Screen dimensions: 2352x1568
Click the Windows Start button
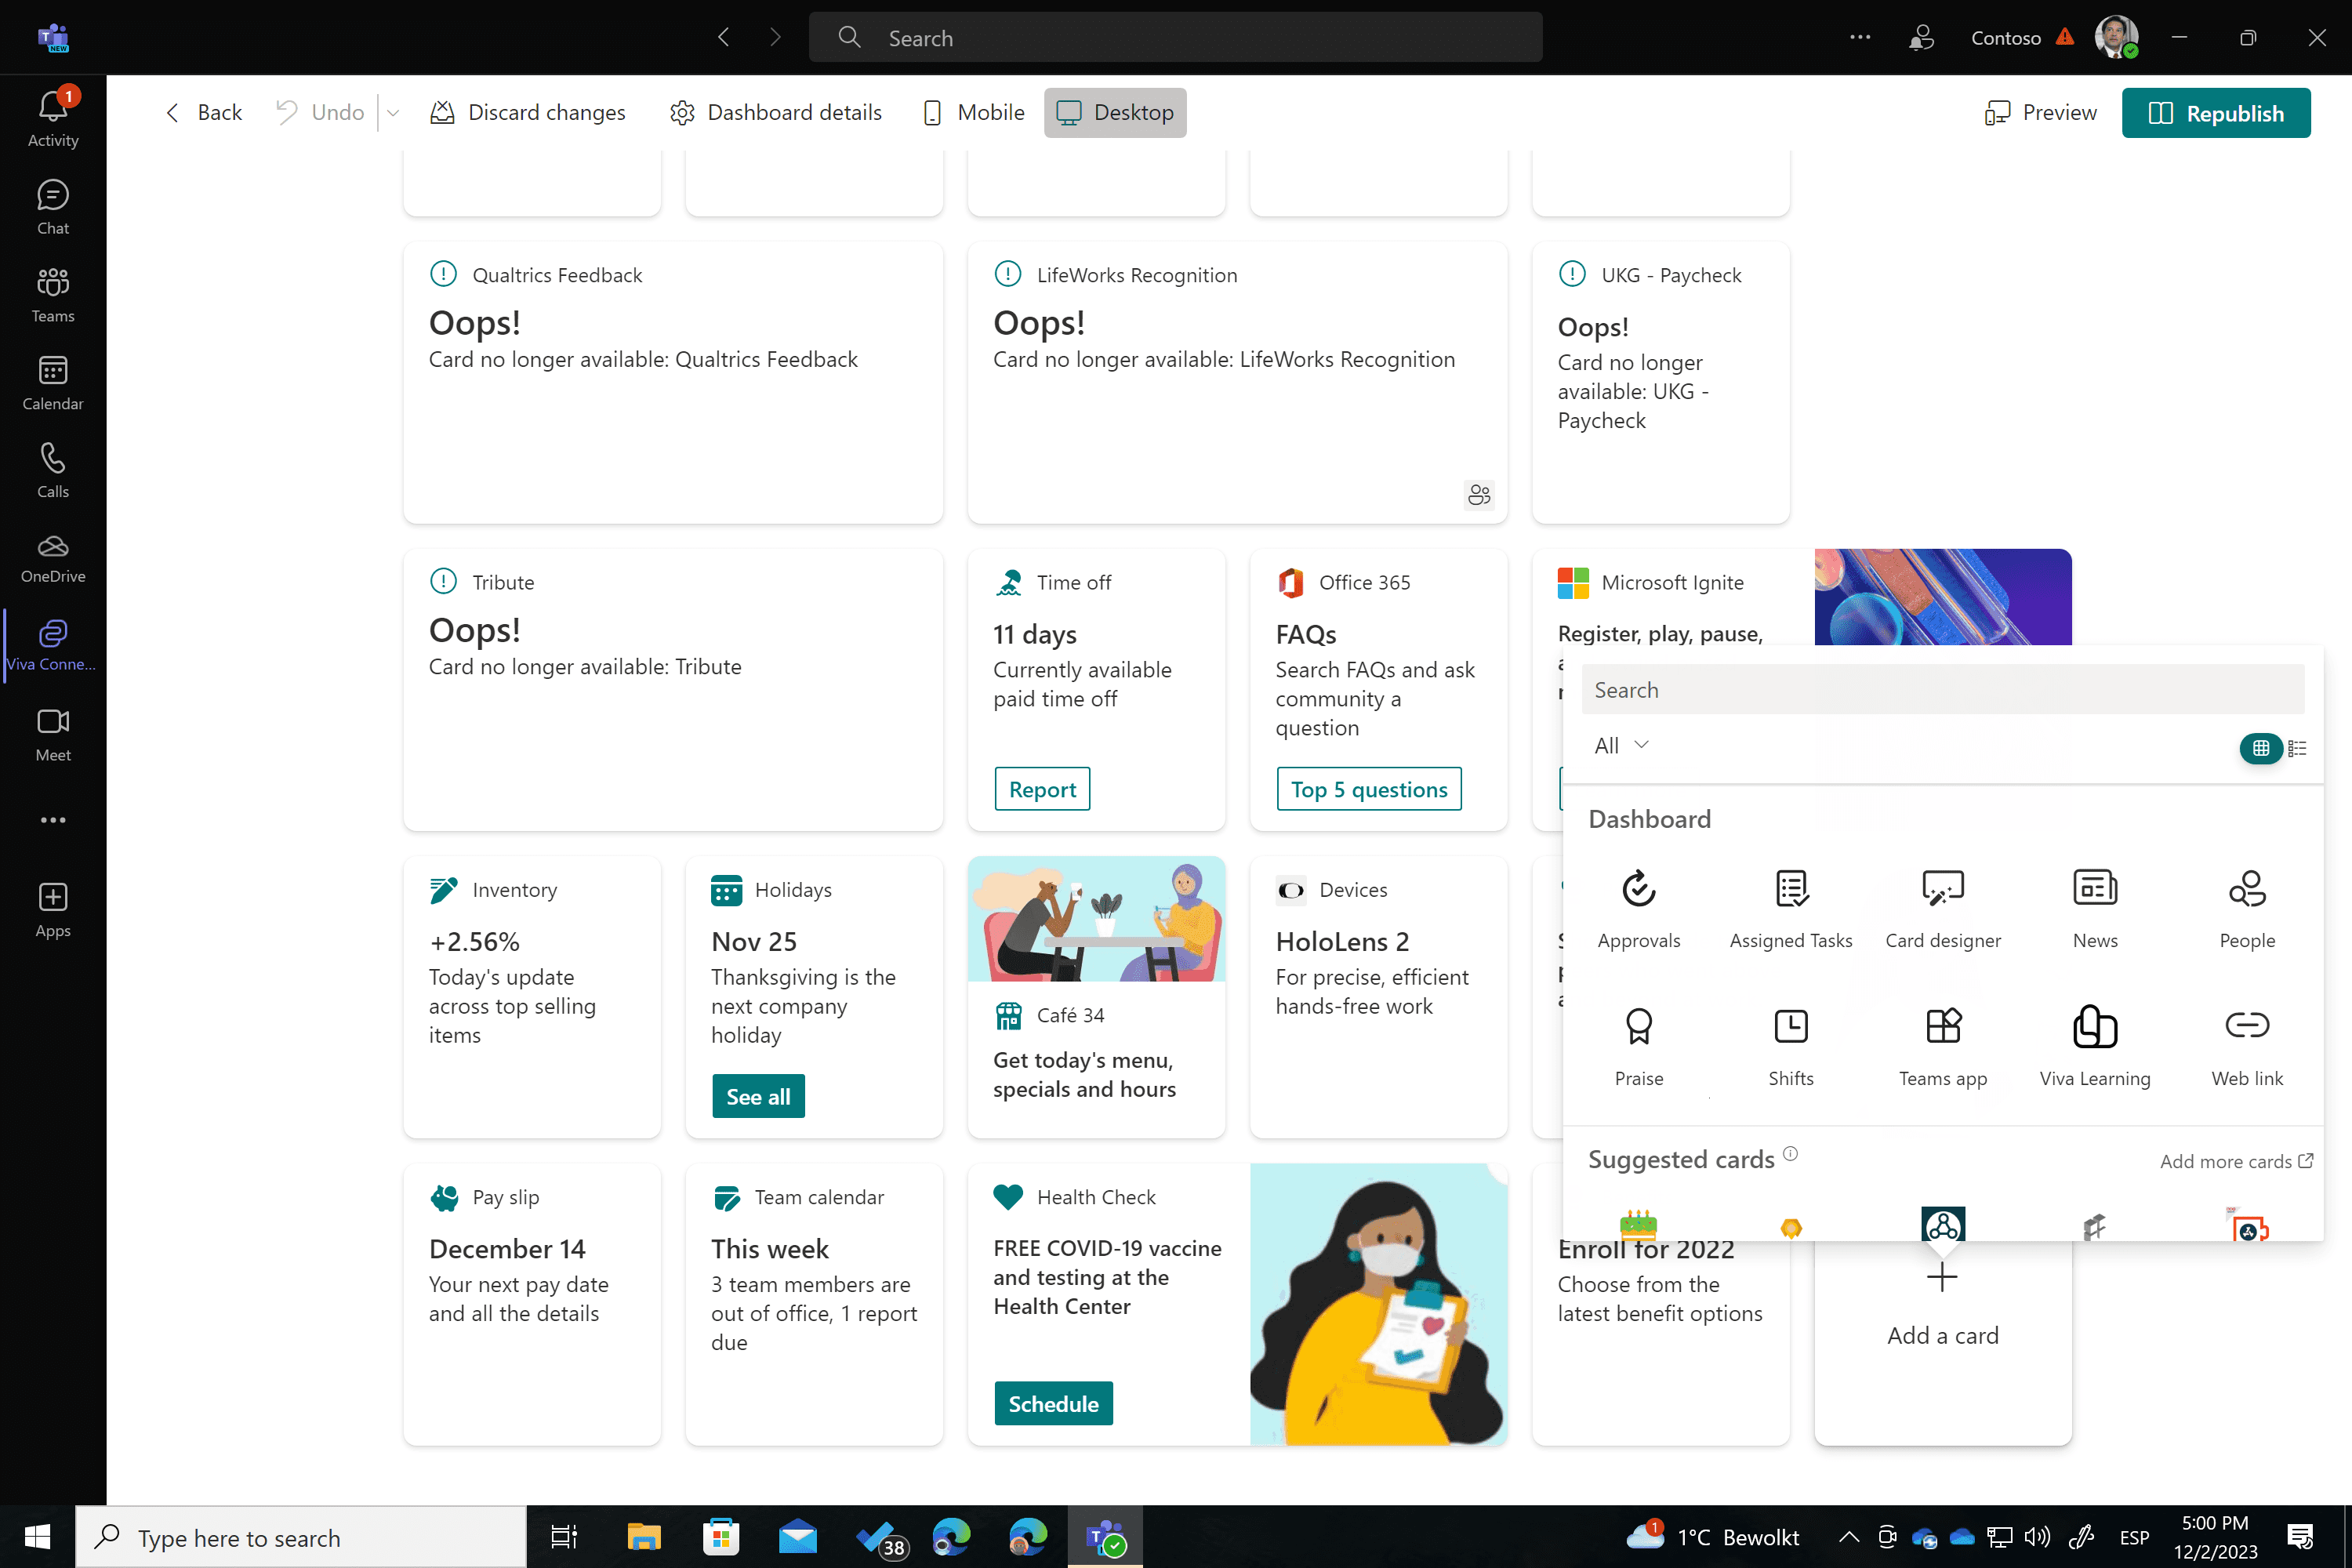click(x=37, y=1537)
